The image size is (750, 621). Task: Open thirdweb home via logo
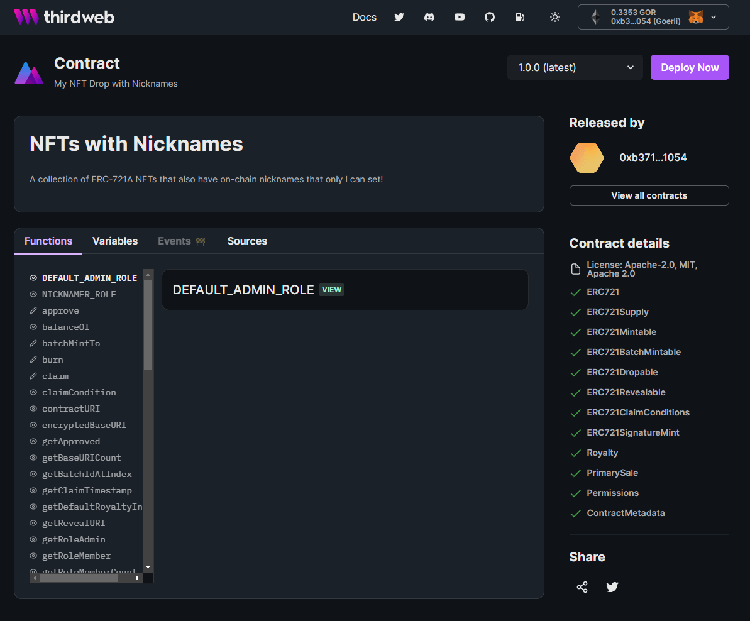[x=64, y=17]
